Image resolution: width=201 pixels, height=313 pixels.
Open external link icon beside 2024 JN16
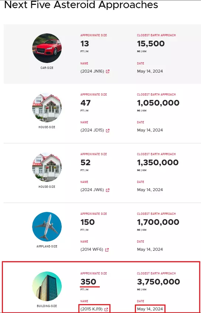108,71
